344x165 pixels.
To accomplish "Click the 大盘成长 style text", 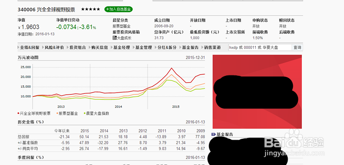I will tap(124, 38).
